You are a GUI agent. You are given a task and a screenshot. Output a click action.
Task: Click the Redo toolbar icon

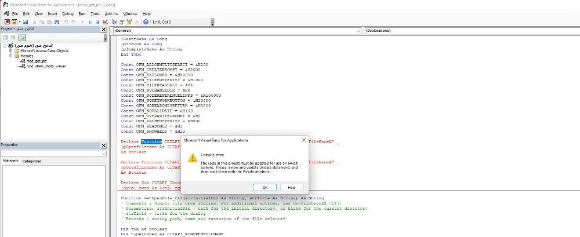point(74,22)
